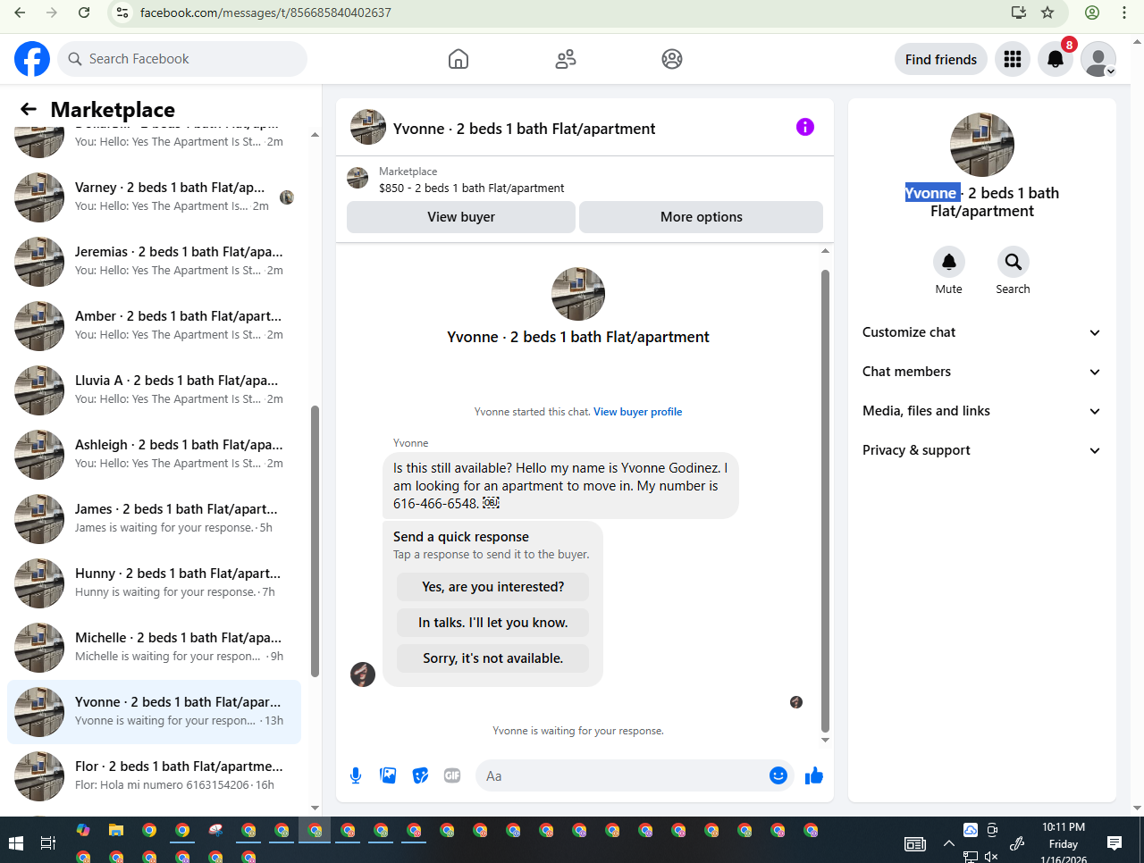The image size is (1144, 863).
Task: Select the highlighted Yvonne conversation row
Action: tap(154, 711)
